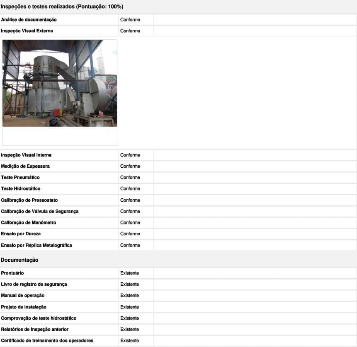
Task: Select the 'Ensaio por Réplica Metalográfica' row
Action: pyautogui.click(x=36, y=245)
